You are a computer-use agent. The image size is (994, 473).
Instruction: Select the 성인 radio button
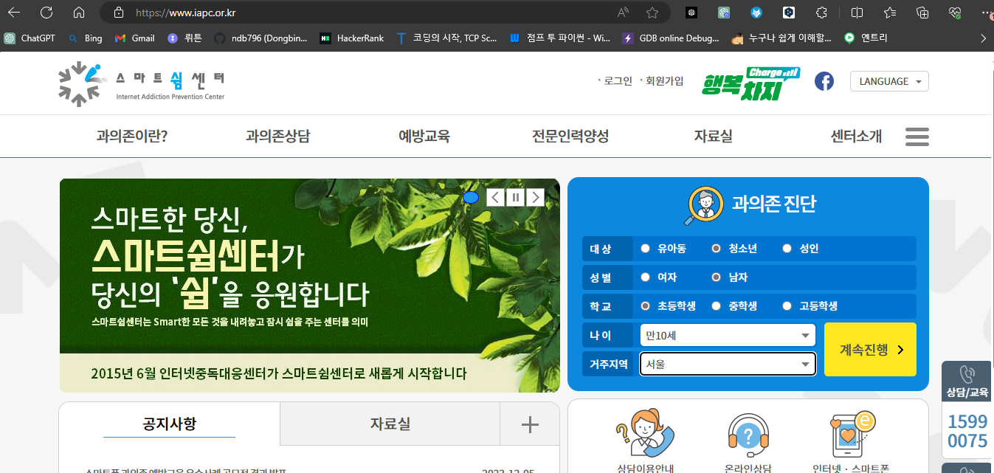click(x=787, y=249)
